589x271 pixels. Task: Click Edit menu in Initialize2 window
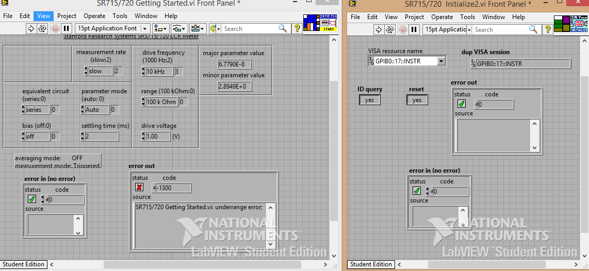372,17
